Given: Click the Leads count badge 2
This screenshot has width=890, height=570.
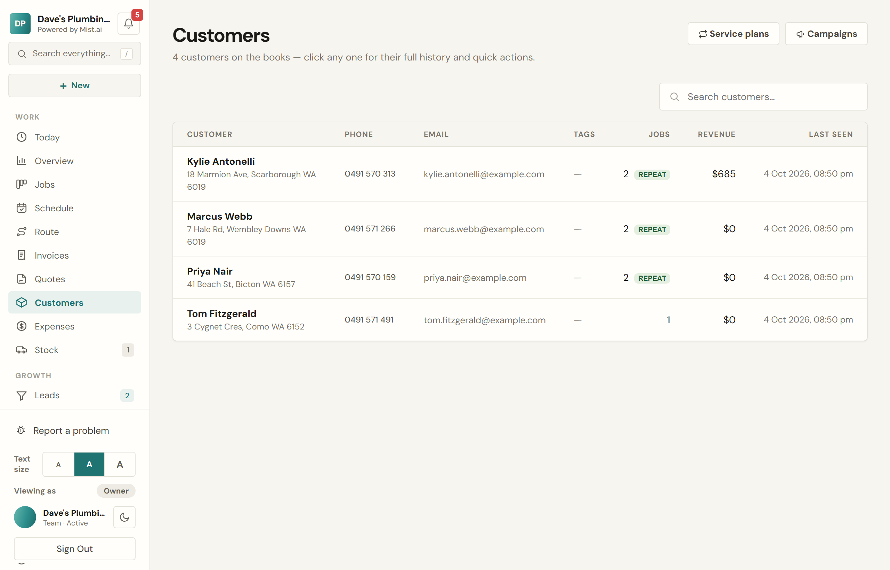Looking at the screenshot, I should (x=127, y=396).
